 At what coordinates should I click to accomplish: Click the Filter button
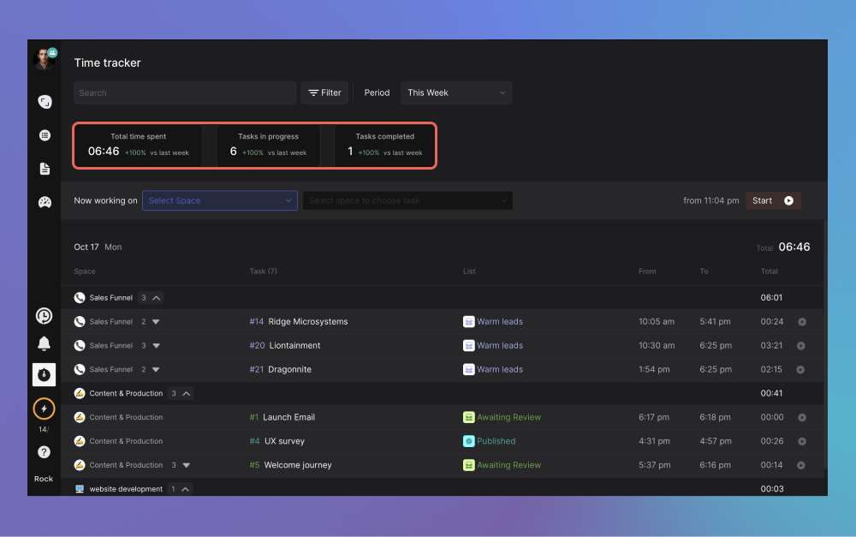point(324,92)
